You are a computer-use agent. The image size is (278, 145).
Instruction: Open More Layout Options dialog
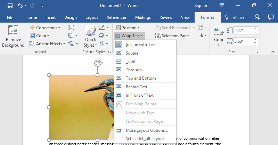[x=146, y=130]
